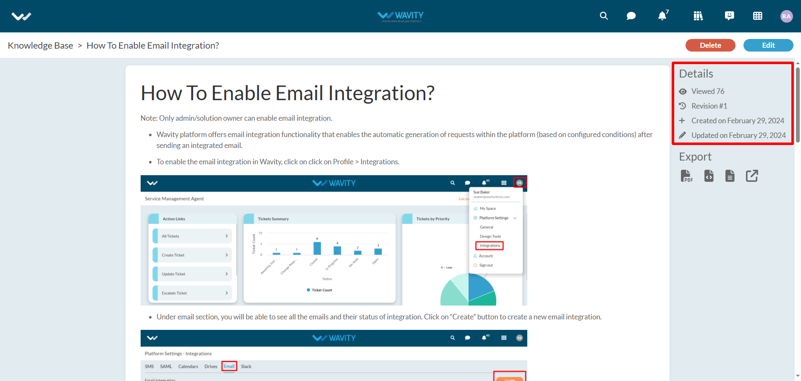Viewport: 801px width, 381px height.
Task: Click bullet about Profile > Integrations
Action: pos(278,162)
